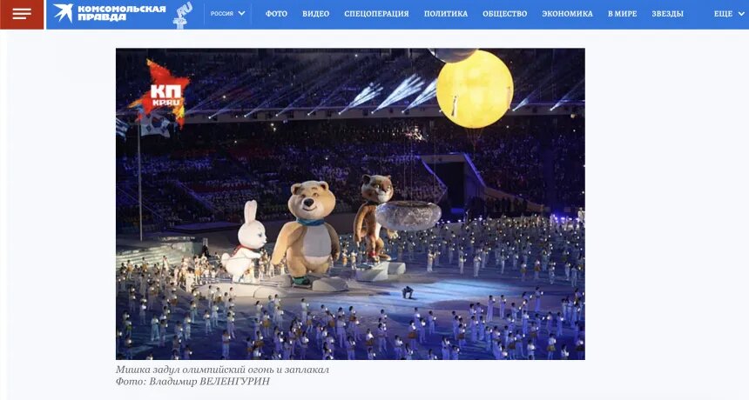Go to the ФОТО section
The height and width of the screenshot is (400, 749).
point(276,14)
